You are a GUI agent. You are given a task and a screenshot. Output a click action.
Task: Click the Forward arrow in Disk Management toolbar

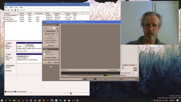(8, 10)
